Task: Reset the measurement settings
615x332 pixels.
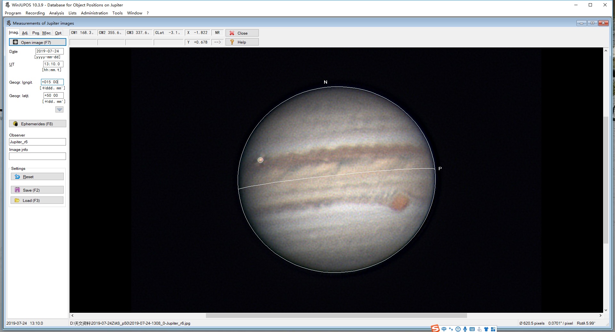Action: 37,177
